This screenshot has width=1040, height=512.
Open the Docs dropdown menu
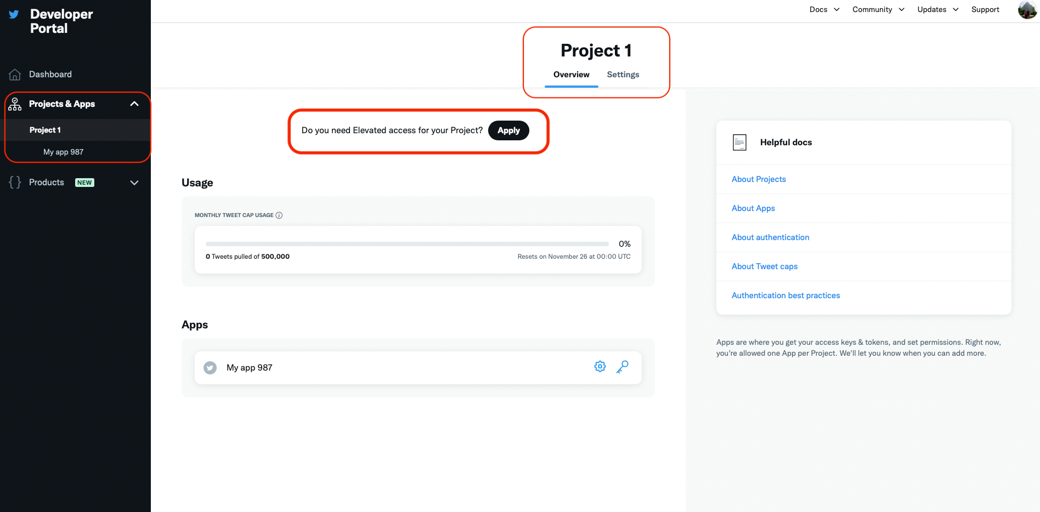coord(824,9)
